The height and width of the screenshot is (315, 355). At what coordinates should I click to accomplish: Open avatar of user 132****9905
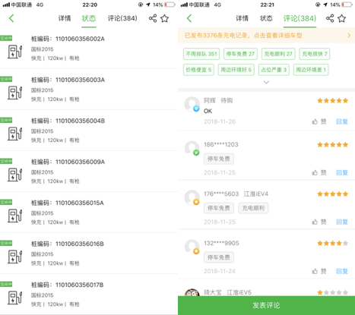(192, 247)
